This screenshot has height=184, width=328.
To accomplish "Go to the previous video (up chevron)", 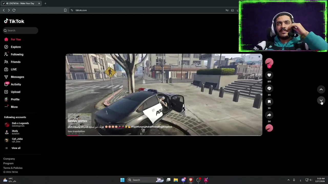I will tap(321, 89).
